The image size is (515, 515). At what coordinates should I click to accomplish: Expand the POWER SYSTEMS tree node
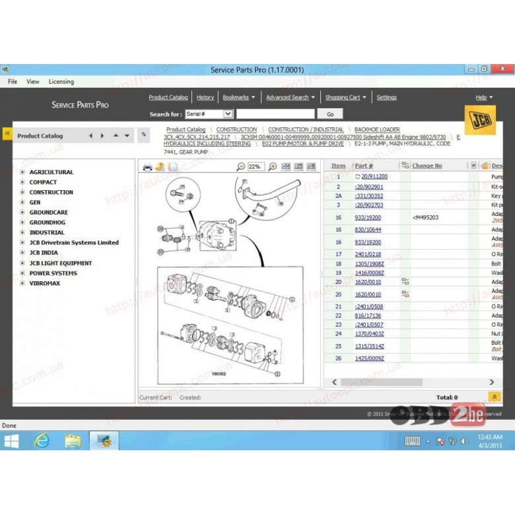(x=22, y=273)
